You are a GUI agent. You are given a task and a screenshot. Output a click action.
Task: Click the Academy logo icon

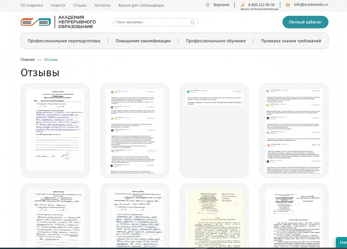(36, 22)
